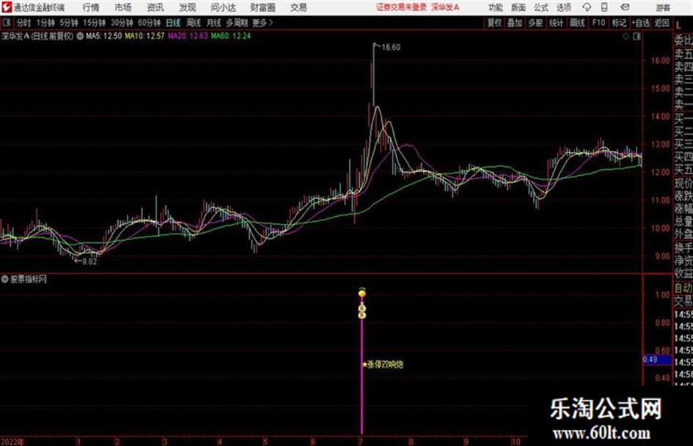The height and width of the screenshot is (446, 693).
Task: Open the 财富圈 menu
Action: (x=263, y=7)
